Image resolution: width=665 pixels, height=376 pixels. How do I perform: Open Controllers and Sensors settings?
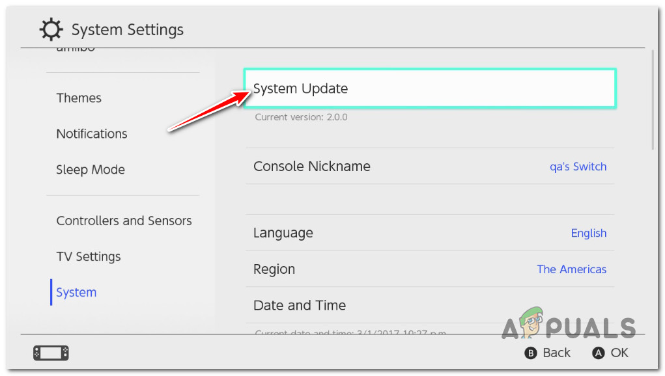point(124,221)
